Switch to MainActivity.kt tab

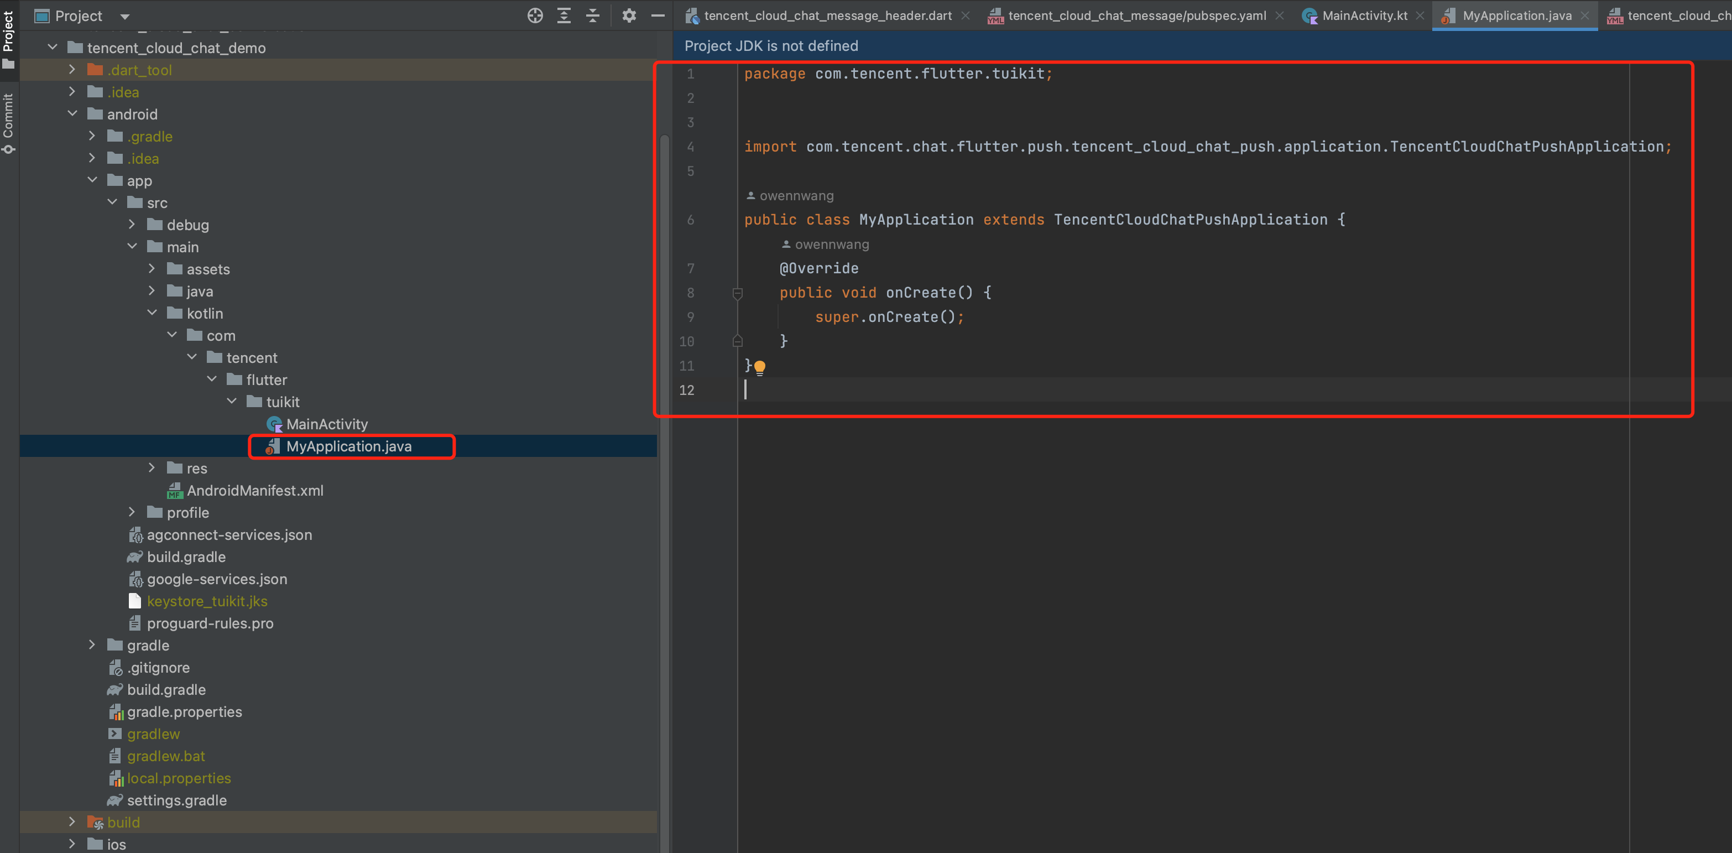1364,15
